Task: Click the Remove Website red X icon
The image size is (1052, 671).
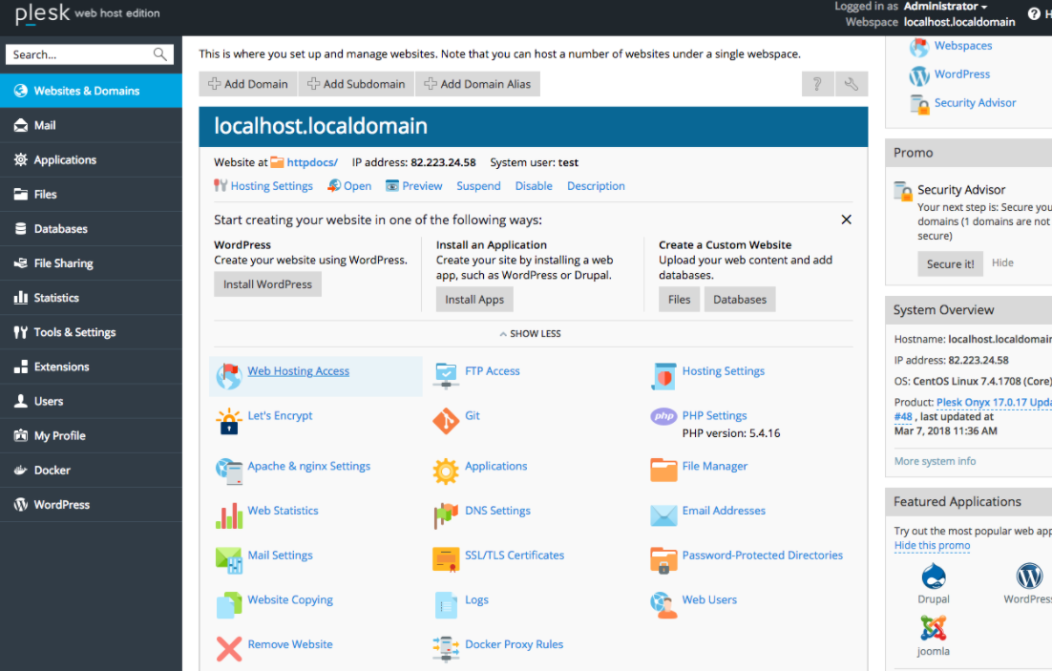Action: pyautogui.click(x=229, y=649)
